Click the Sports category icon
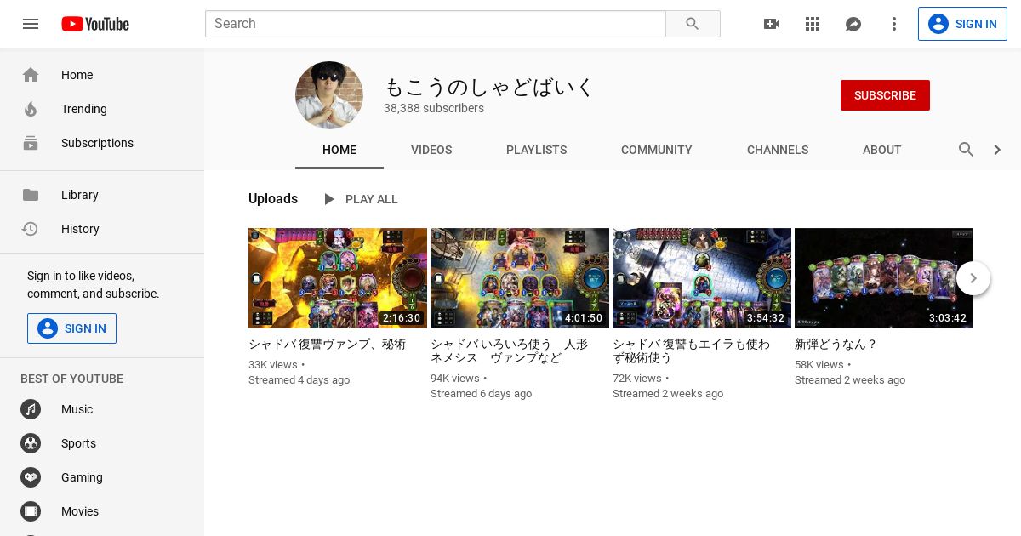Screen dimensions: 1021x536 (x=31, y=443)
